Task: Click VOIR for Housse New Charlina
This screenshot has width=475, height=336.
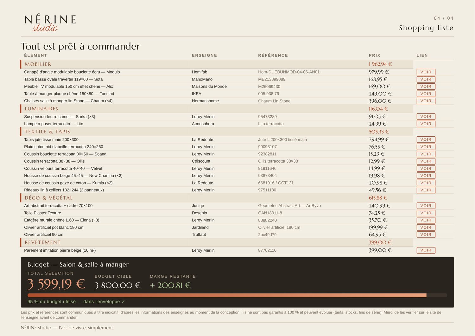Action: coord(426,176)
